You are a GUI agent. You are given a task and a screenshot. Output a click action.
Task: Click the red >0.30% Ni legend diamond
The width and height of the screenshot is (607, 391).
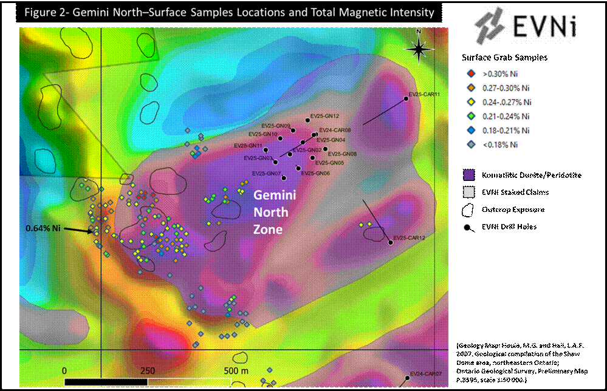pos(472,73)
